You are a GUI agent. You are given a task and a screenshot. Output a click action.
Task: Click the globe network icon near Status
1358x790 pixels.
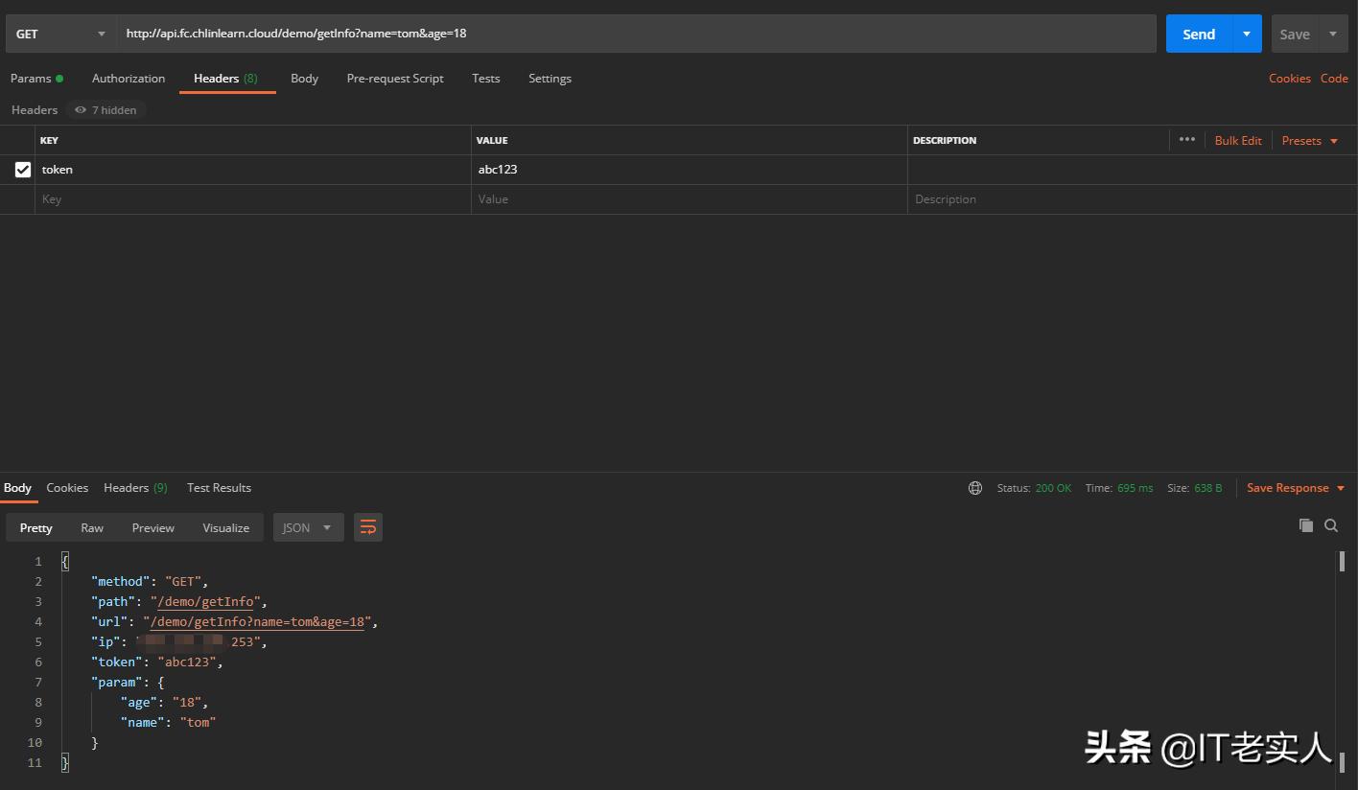click(x=975, y=488)
